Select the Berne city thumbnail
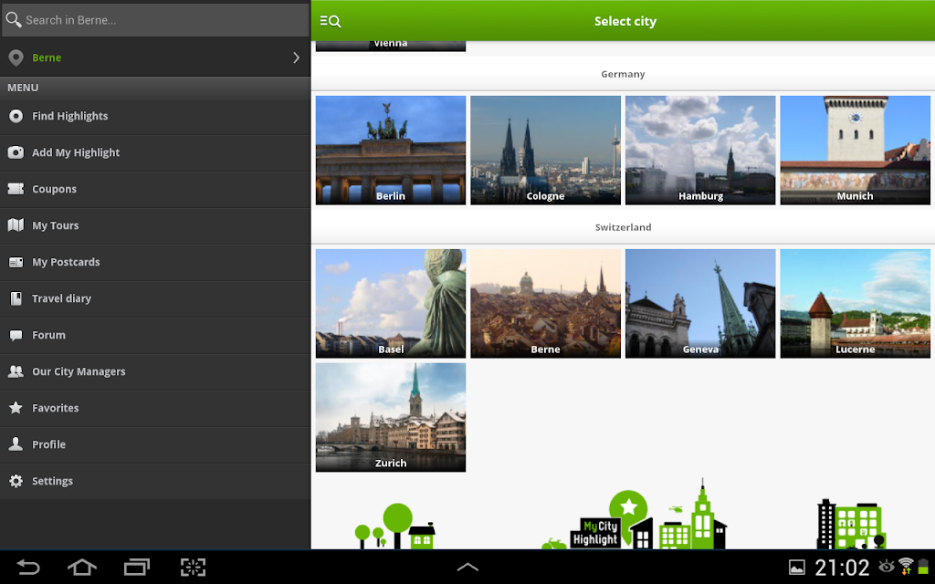This screenshot has width=935, height=584. [x=546, y=303]
